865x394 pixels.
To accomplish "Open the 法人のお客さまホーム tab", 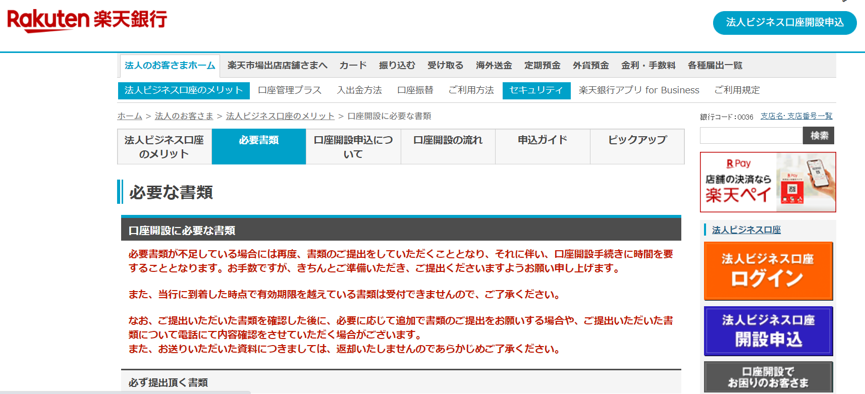I will click(170, 66).
